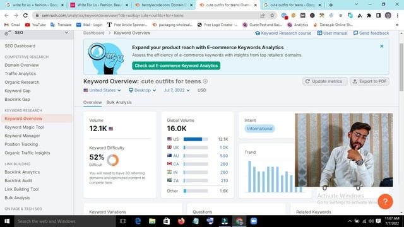Viewport: 404px width, 227px height.
Task: Open File Explorer from the taskbar
Action: coord(152,221)
